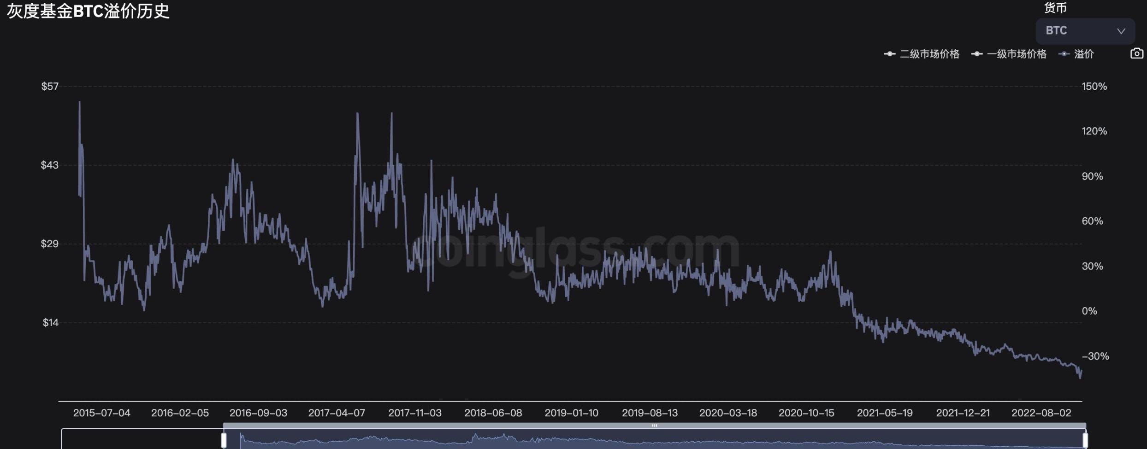Viewport: 1147px width, 449px height.
Task: Click the 二级市场价格 legend line marker icon
Action: [889, 54]
